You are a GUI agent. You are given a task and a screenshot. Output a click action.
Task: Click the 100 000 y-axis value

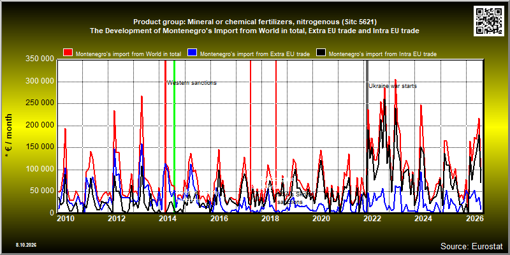(x=40, y=170)
